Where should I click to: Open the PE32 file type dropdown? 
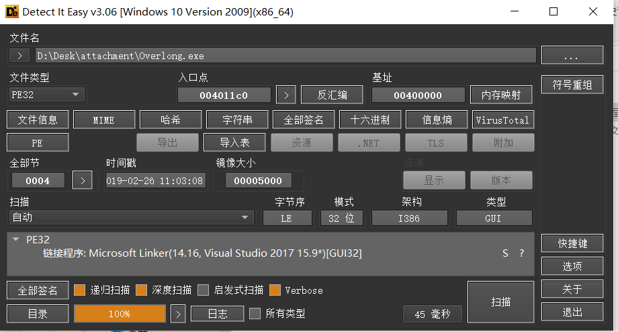pyautogui.click(x=46, y=95)
